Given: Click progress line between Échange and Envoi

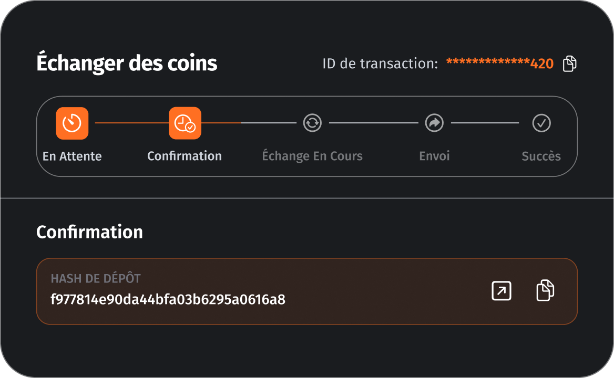Looking at the screenshot, I should click(373, 123).
